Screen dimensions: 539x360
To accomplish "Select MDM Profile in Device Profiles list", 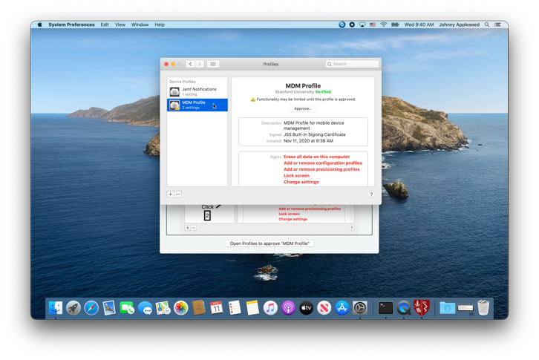I will point(197,105).
